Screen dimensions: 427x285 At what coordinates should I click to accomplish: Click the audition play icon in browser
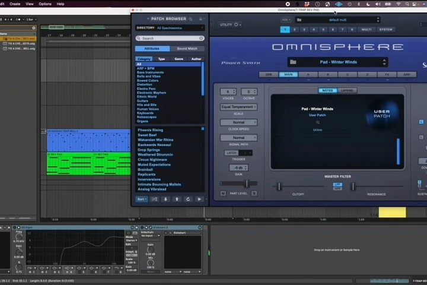199,199
